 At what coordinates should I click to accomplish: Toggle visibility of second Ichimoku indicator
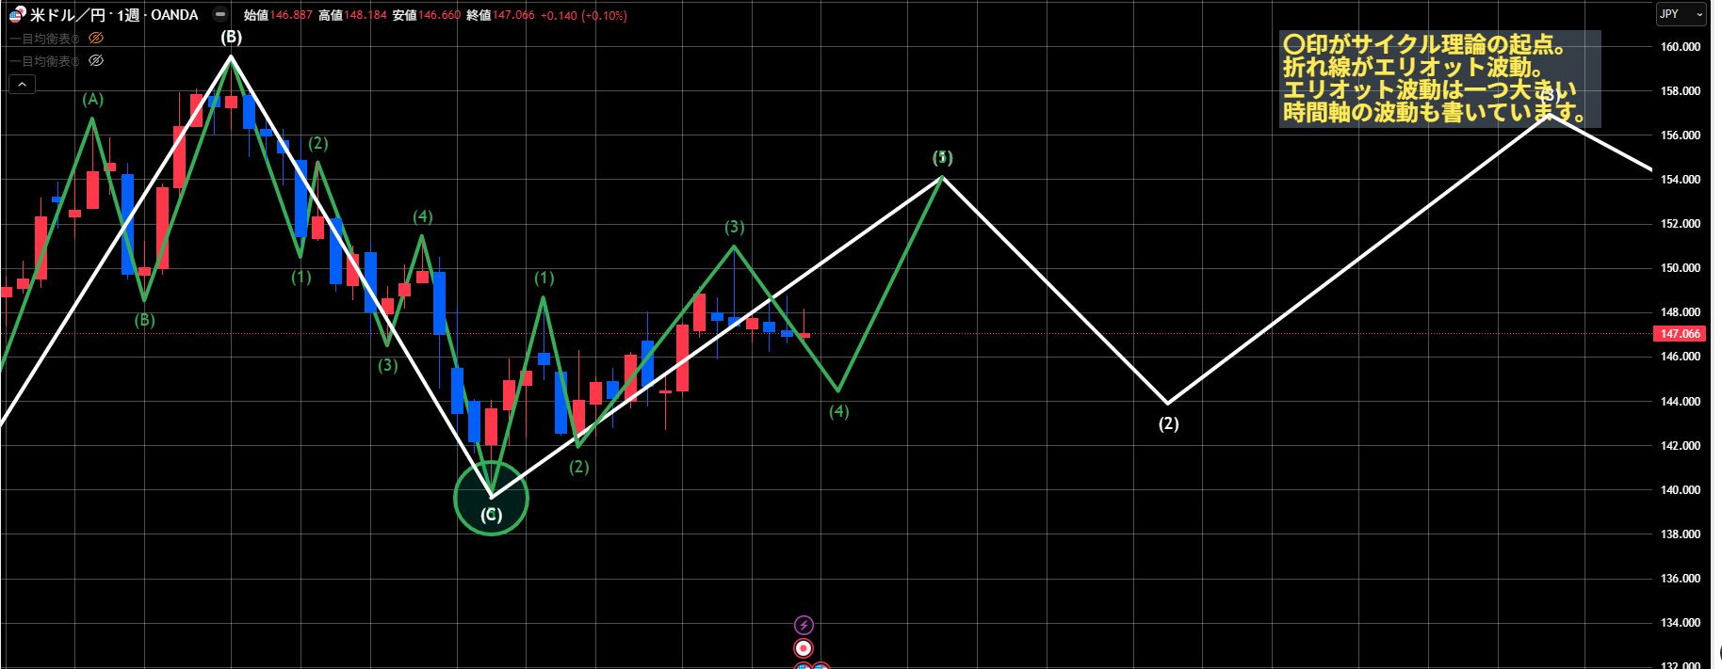coord(95,61)
